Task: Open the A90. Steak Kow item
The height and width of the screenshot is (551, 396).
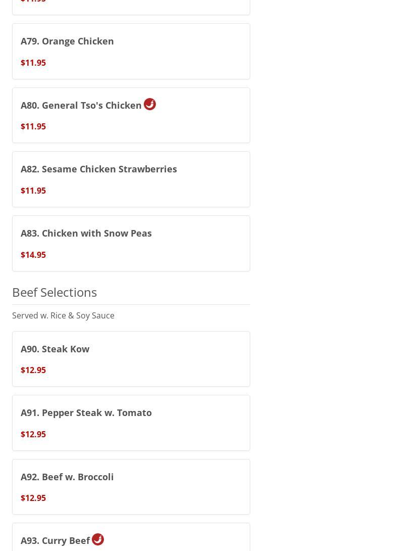Action: pos(55,349)
